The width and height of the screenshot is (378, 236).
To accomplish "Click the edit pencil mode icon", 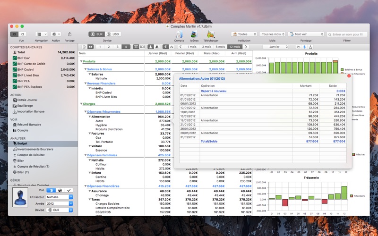I will pyautogui.click(x=85, y=47).
